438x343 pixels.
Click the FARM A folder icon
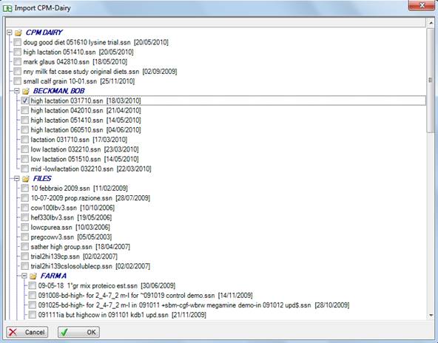[33, 276]
